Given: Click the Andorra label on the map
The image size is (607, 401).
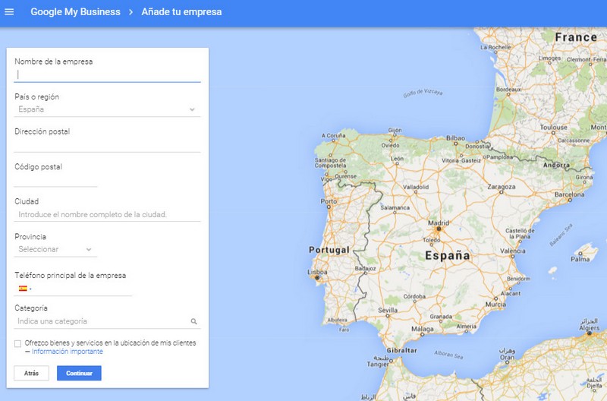Looking at the screenshot, I should tap(556, 165).
